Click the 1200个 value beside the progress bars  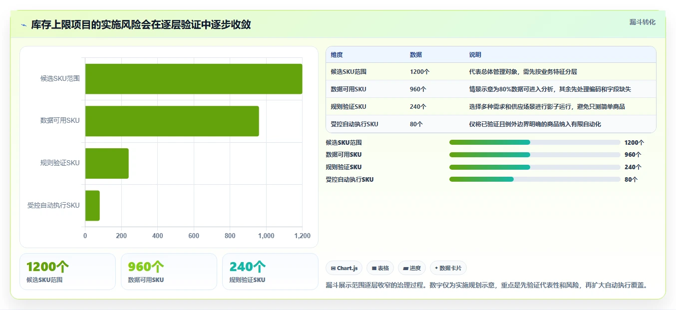[635, 143]
